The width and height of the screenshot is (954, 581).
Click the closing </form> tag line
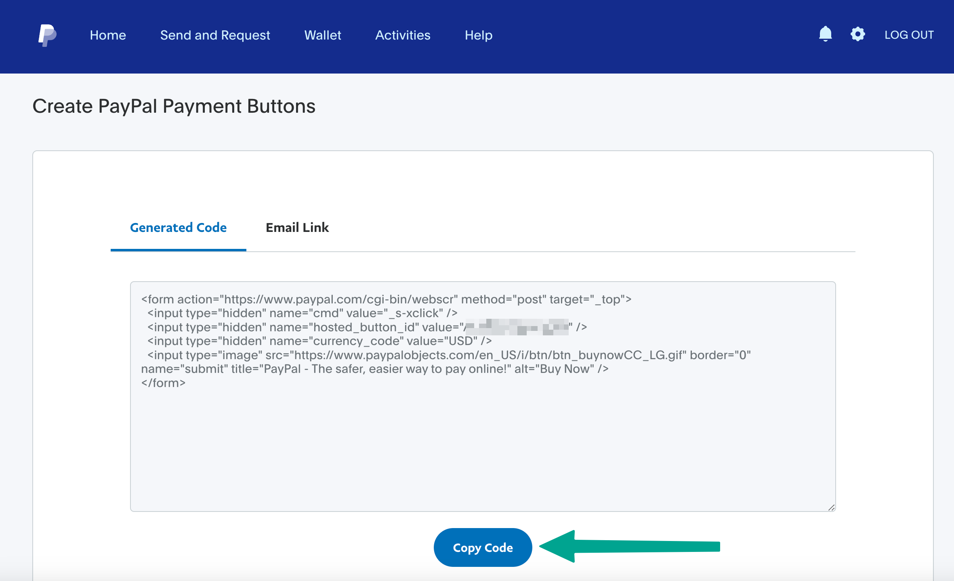163,383
